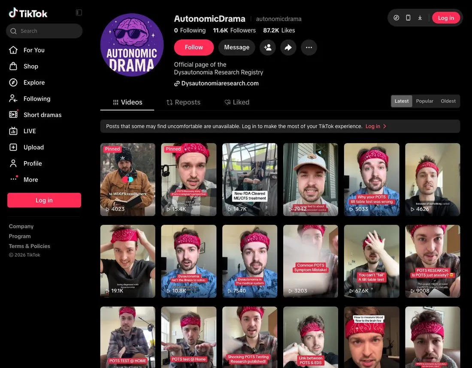Expand the Program footer section
This screenshot has height=368, width=472.
click(20, 236)
